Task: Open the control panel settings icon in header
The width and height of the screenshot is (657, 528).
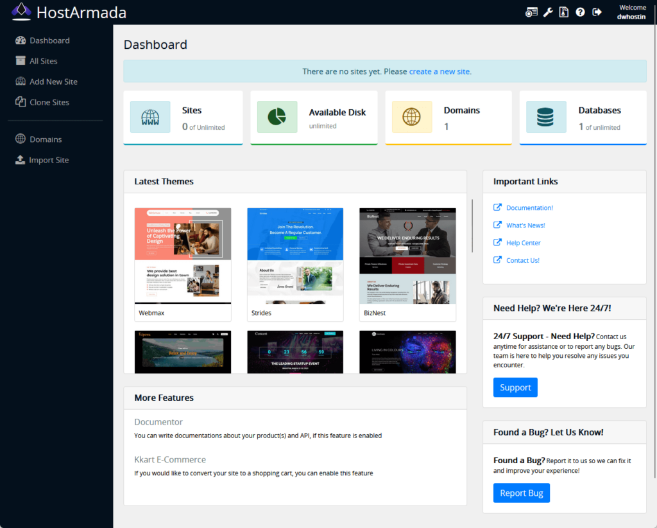Action: pyautogui.click(x=531, y=12)
